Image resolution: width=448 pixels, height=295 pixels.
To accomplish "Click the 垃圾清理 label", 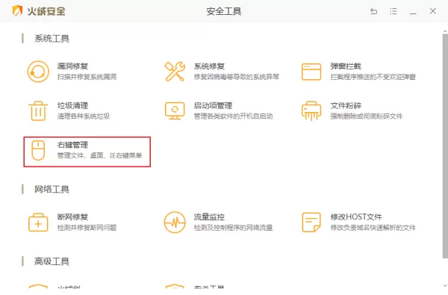I will pos(72,105).
